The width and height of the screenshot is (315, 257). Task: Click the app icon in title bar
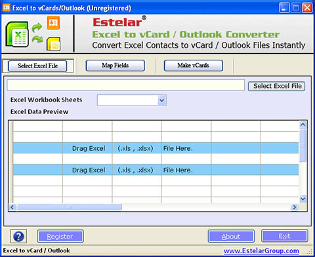(6, 8)
